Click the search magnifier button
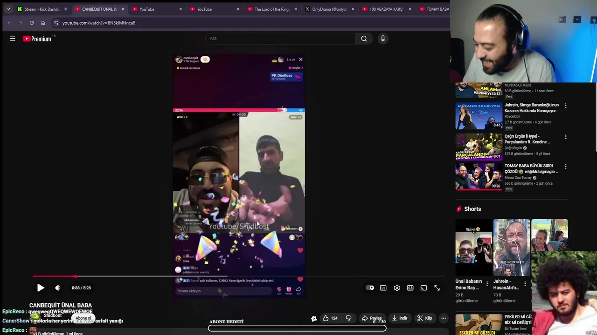This screenshot has height=335, width=597. 364,39
